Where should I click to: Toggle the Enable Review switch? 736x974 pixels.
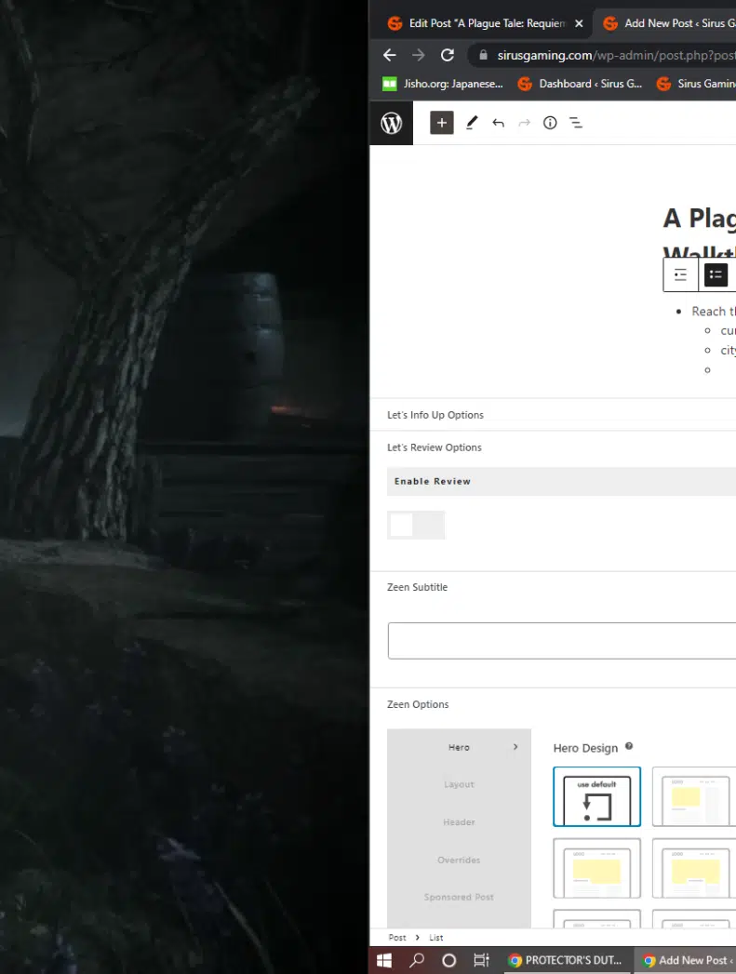415,525
